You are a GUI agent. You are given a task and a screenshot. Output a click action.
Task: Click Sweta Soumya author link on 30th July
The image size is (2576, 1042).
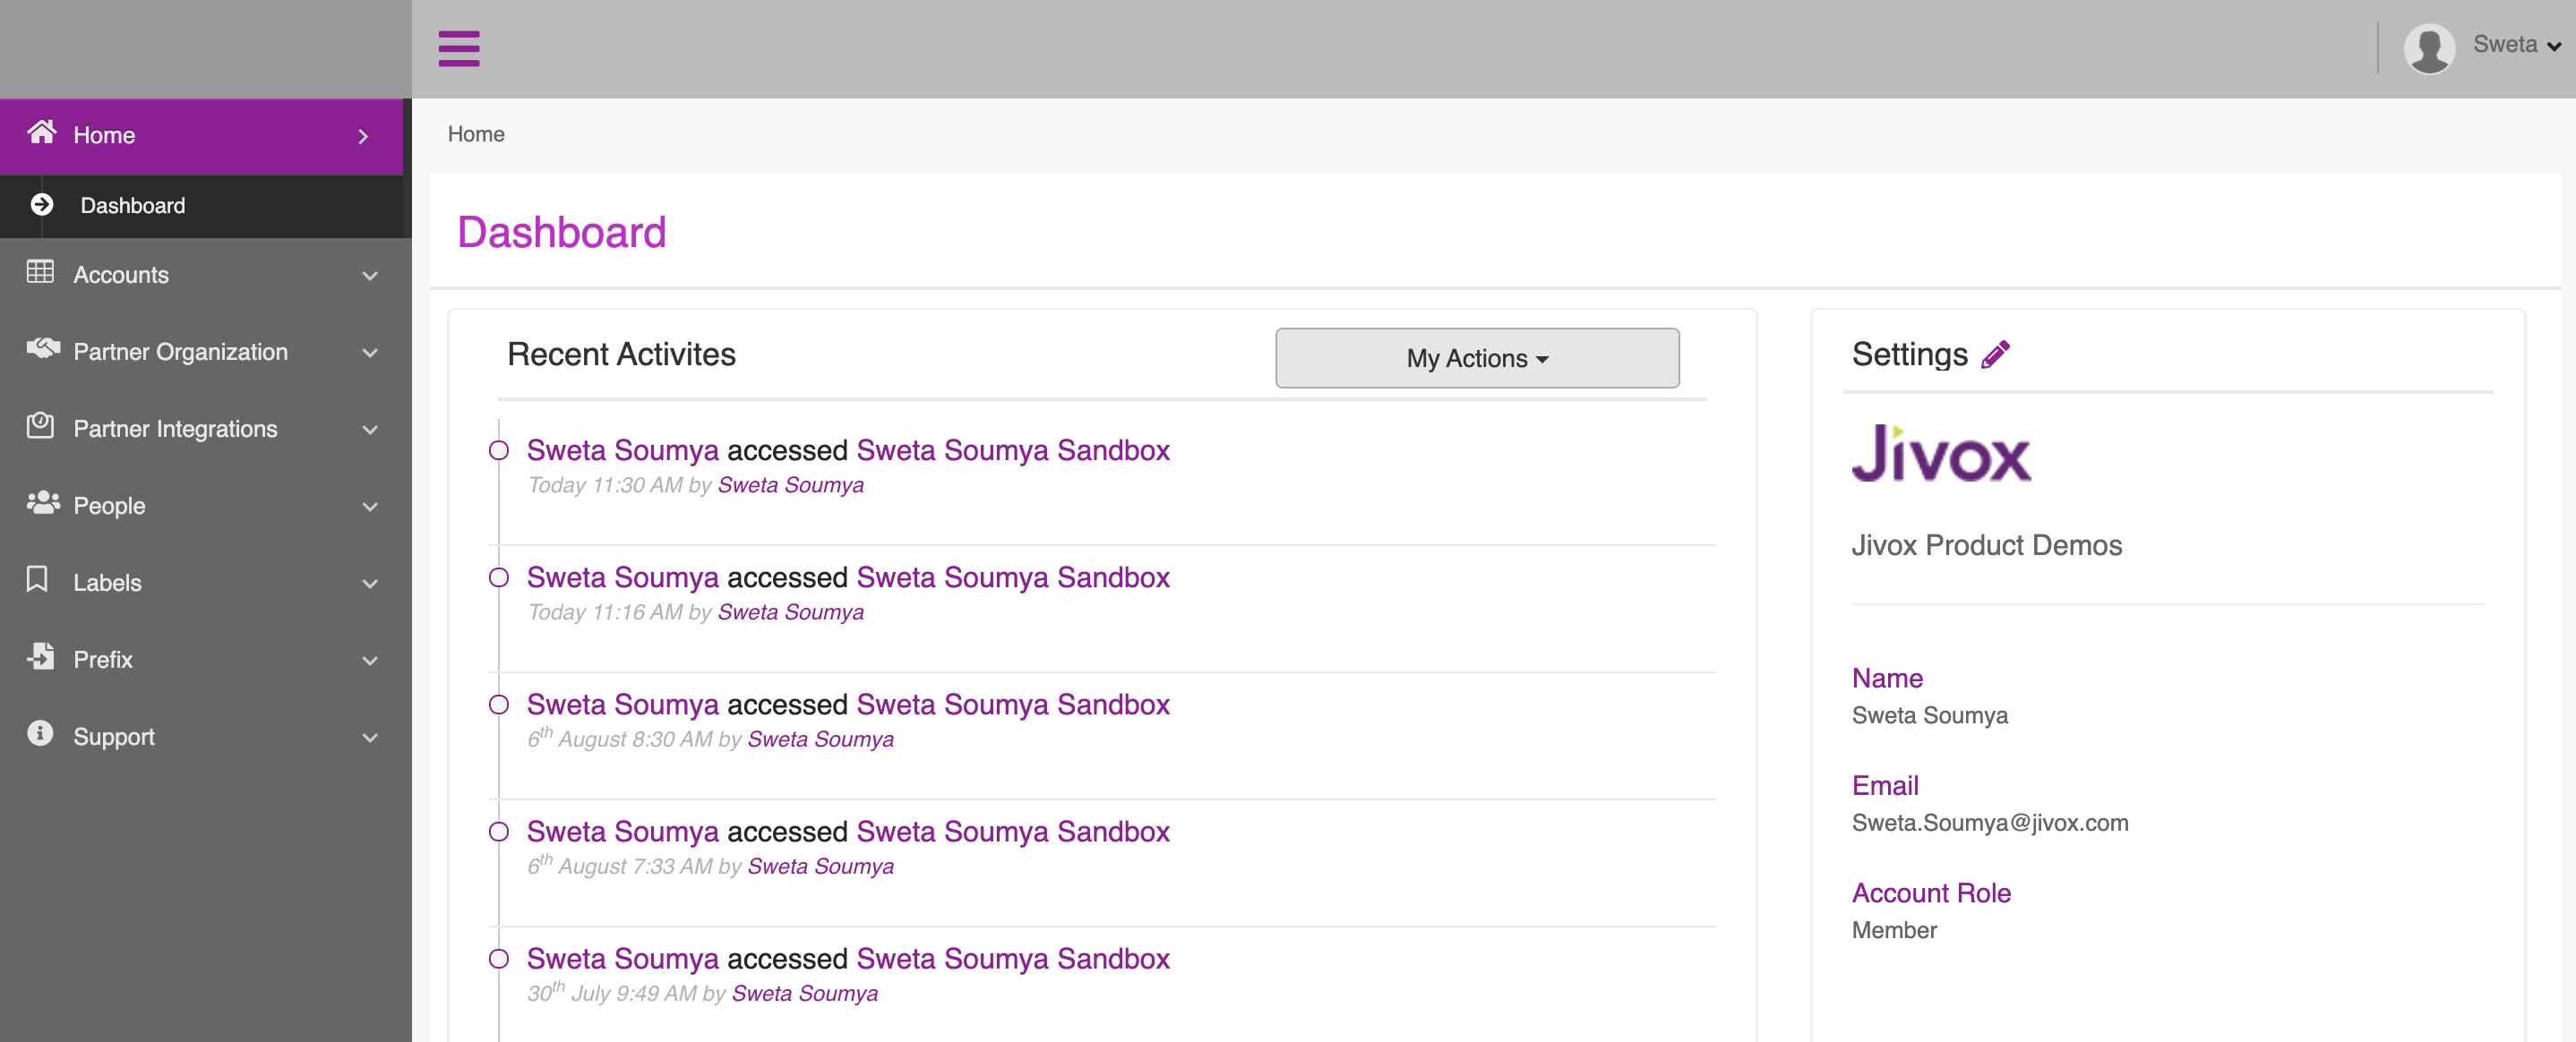[804, 993]
